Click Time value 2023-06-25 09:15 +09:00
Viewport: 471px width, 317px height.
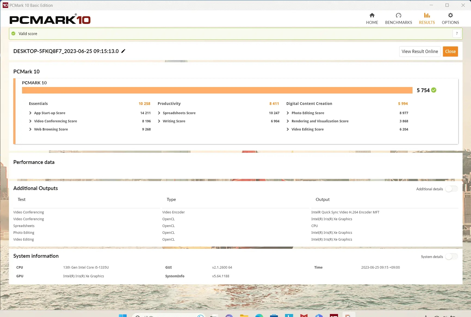point(380,267)
